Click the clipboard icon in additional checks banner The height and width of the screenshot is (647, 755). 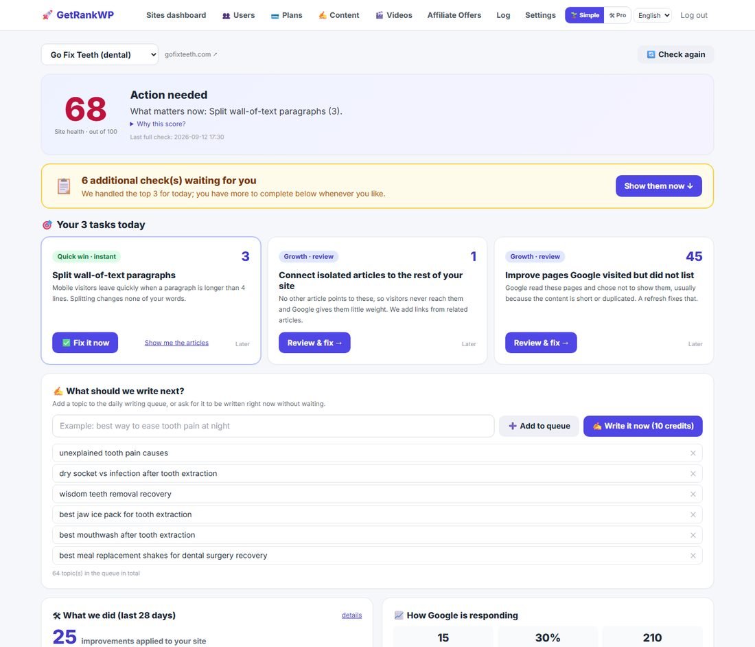coord(64,186)
